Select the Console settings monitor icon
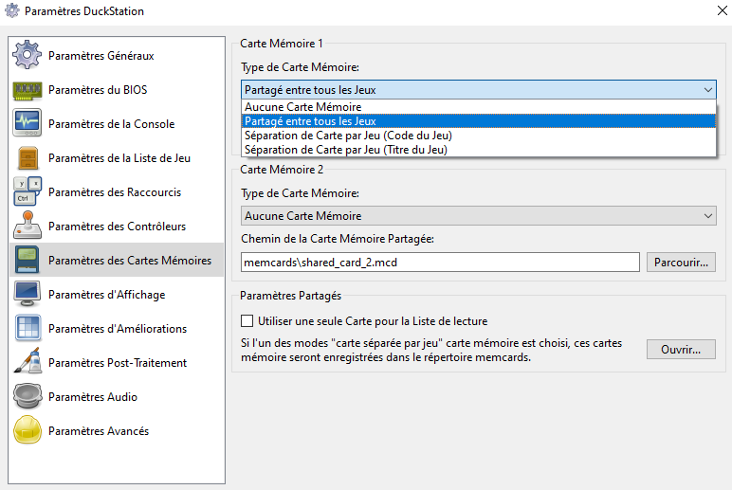This screenshot has width=732, height=490. [27, 124]
